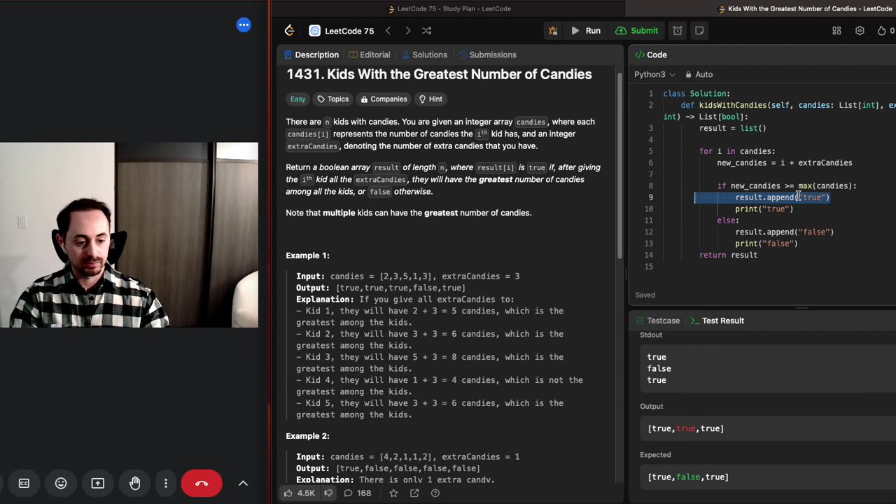Screen dimensions: 896x504
Task: Open the LeetCode 75 study plan
Action: coord(342,31)
